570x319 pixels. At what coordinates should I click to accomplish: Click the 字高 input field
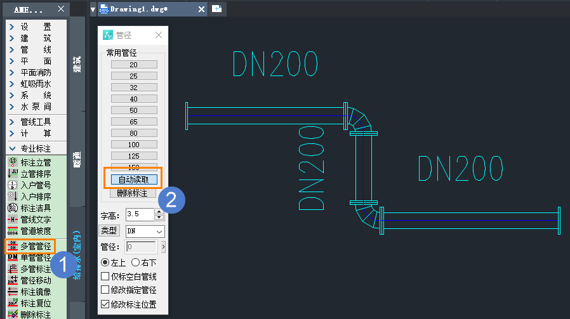pos(140,214)
